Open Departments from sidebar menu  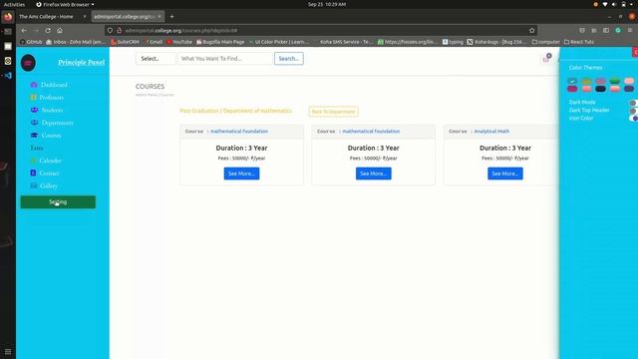[x=58, y=123]
